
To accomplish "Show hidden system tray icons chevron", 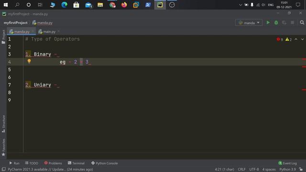I will pyautogui.click(x=240, y=5).
